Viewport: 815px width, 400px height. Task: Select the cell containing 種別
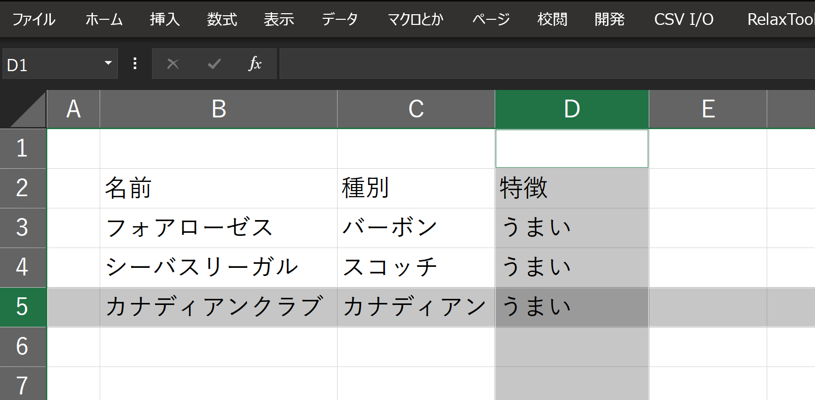pos(416,188)
